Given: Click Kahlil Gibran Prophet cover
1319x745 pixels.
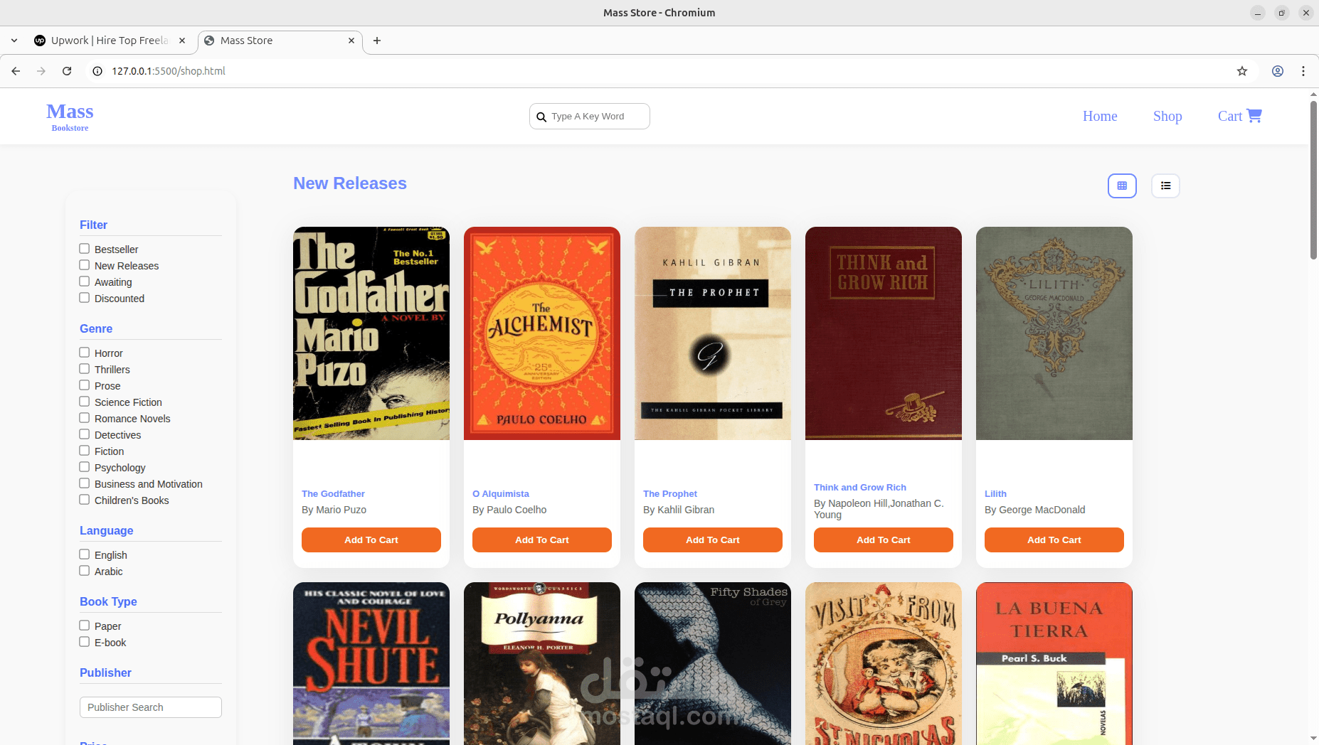Looking at the screenshot, I should [x=713, y=333].
